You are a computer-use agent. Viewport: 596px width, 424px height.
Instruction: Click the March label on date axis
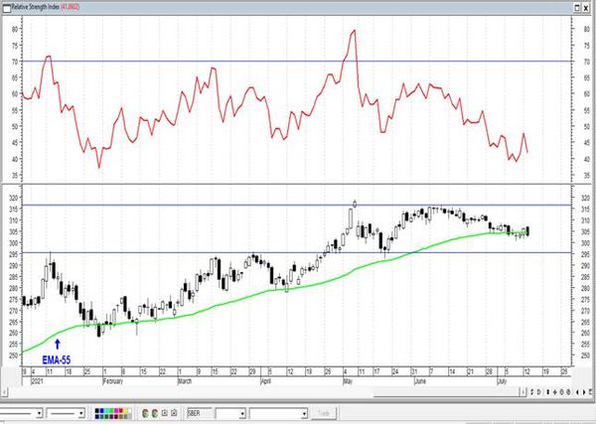[185, 380]
